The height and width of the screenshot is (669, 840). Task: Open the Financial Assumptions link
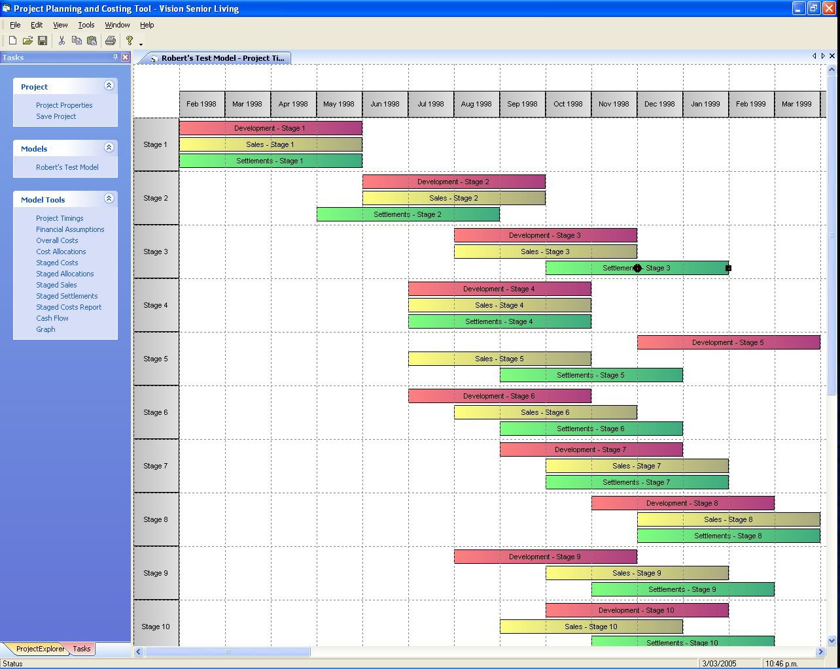[x=70, y=229]
